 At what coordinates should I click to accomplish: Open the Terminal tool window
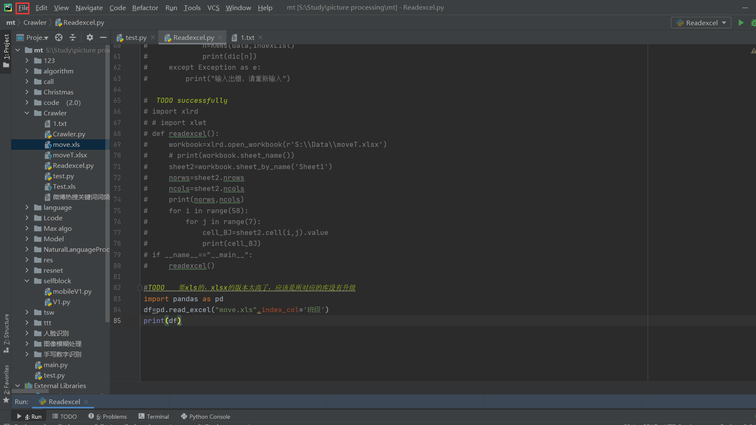click(154, 416)
